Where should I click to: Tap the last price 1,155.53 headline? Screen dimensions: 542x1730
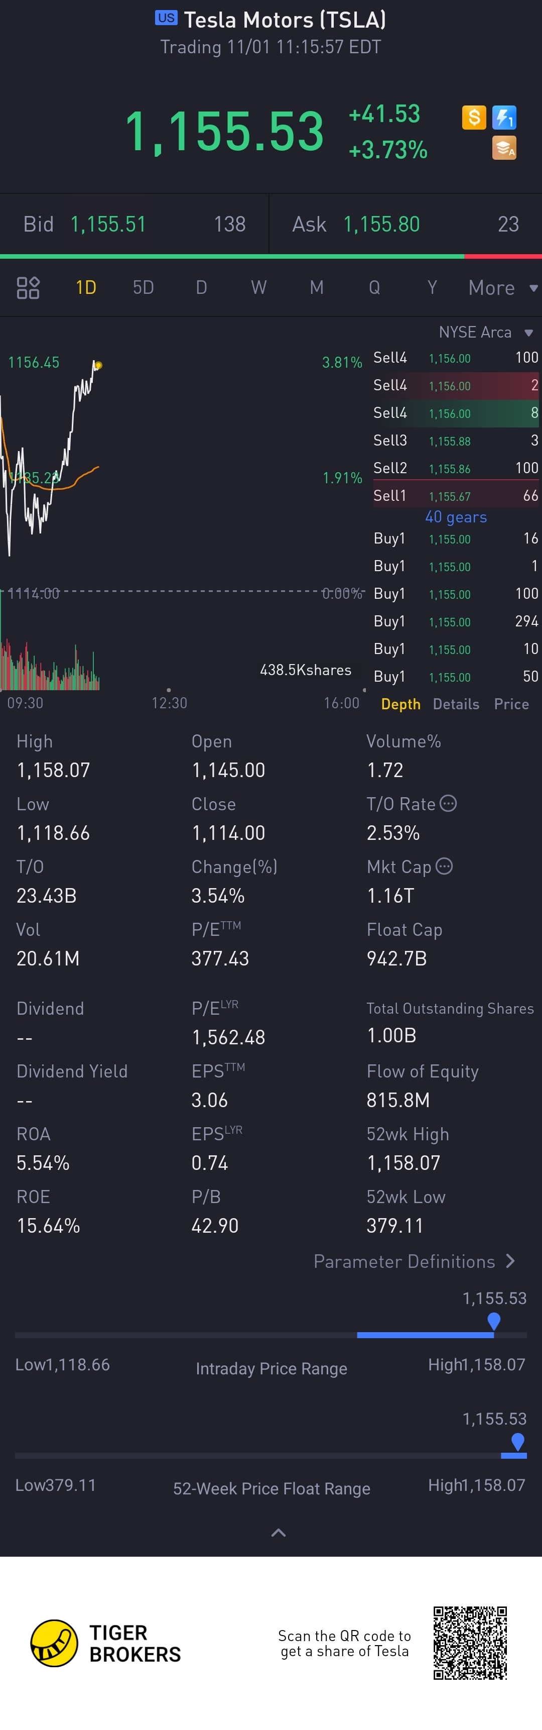pyautogui.click(x=225, y=131)
